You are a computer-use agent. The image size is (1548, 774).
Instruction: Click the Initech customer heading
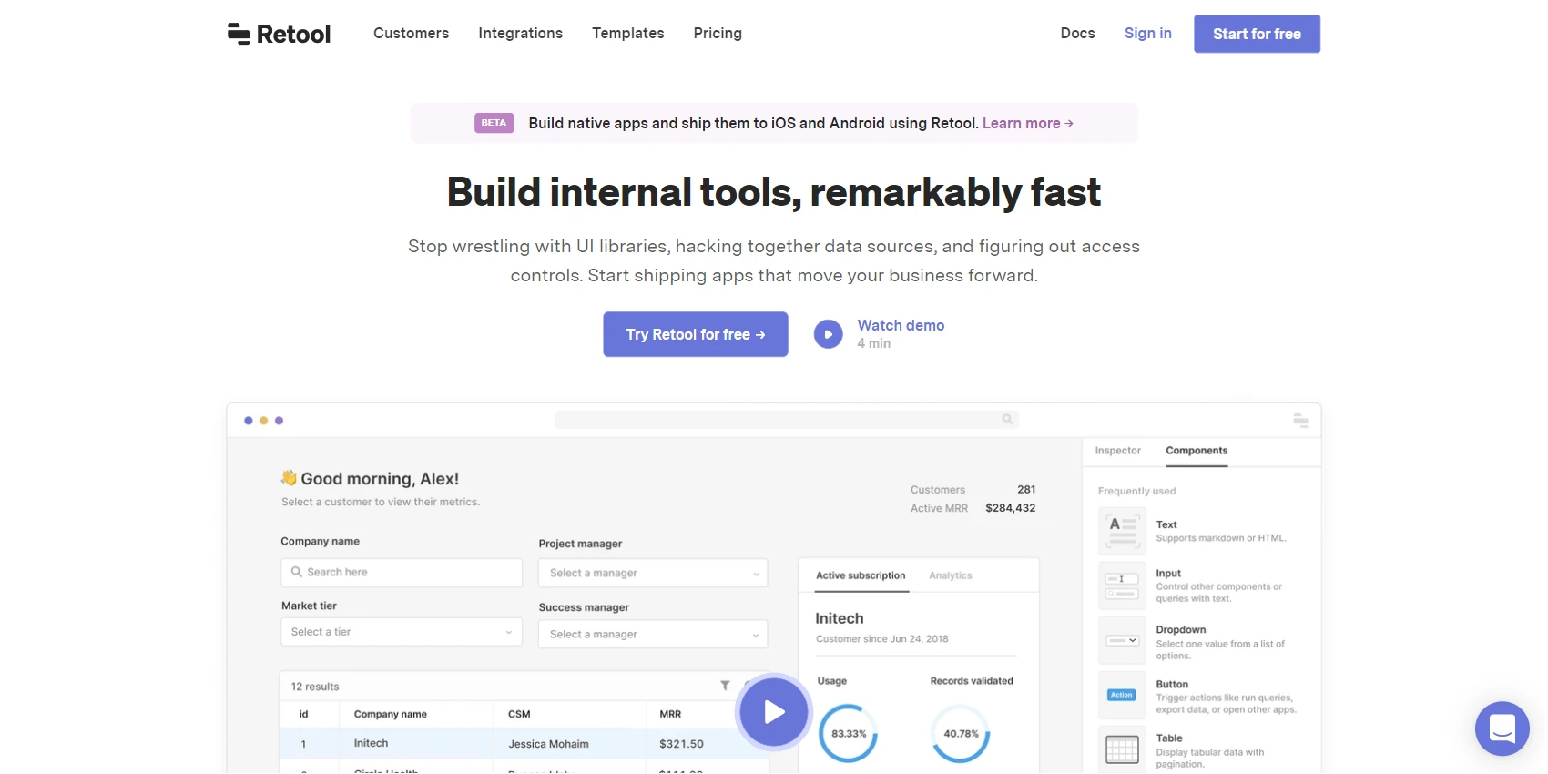[x=839, y=618]
